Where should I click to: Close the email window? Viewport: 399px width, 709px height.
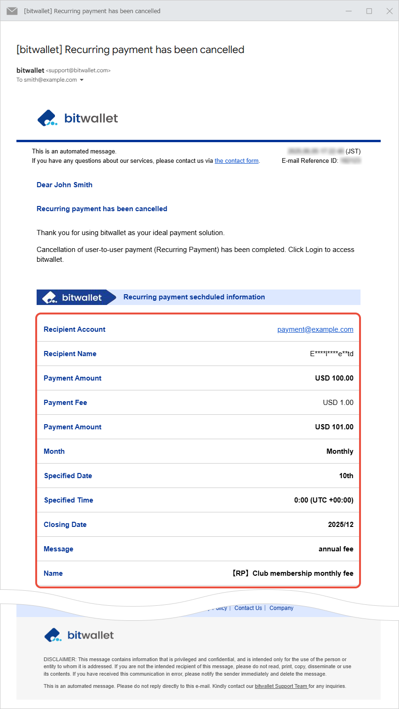pos(390,11)
